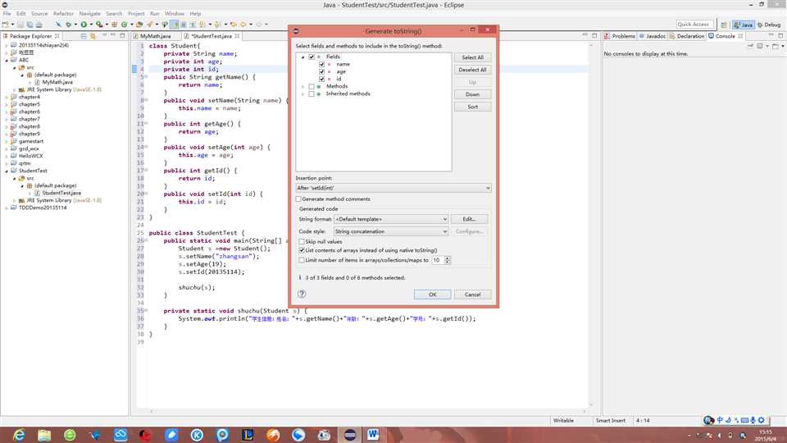Image resolution: width=787 pixels, height=443 pixels.
Task: Open File Explorer from the taskbar
Action: pyautogui.click(x=44, y=435)
